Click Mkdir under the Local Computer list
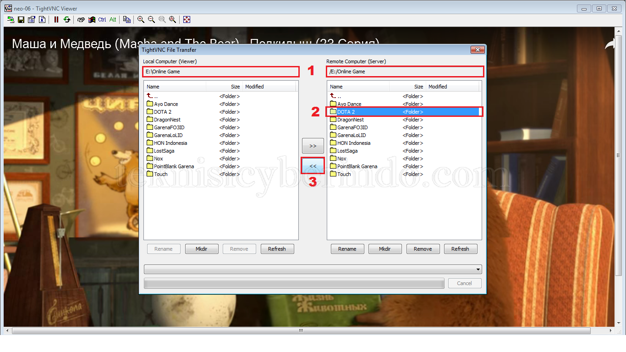Image resolution: width=626 pixels, height=352 pixels. pos(202,249)
